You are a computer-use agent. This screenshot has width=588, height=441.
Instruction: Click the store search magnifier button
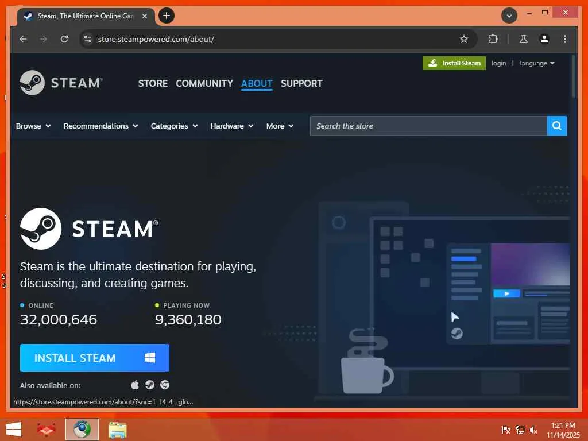(x=556, y=126)
